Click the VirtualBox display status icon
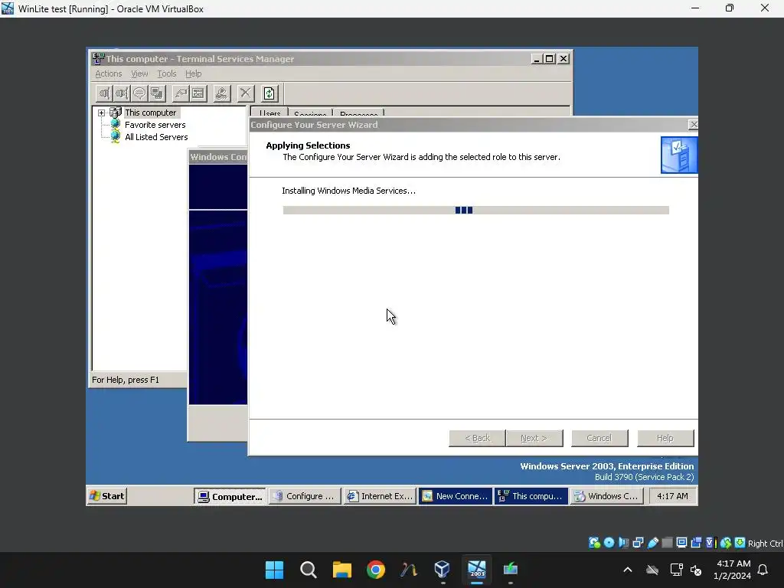 point(681,543)
